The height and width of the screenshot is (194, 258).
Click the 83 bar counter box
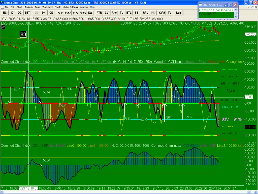23,34
